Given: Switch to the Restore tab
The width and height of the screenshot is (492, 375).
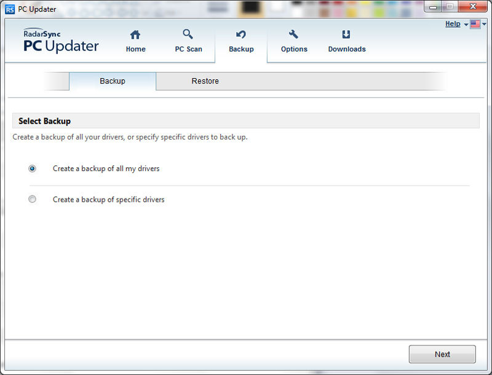Looking at the screenshot, I should [205, 81].
